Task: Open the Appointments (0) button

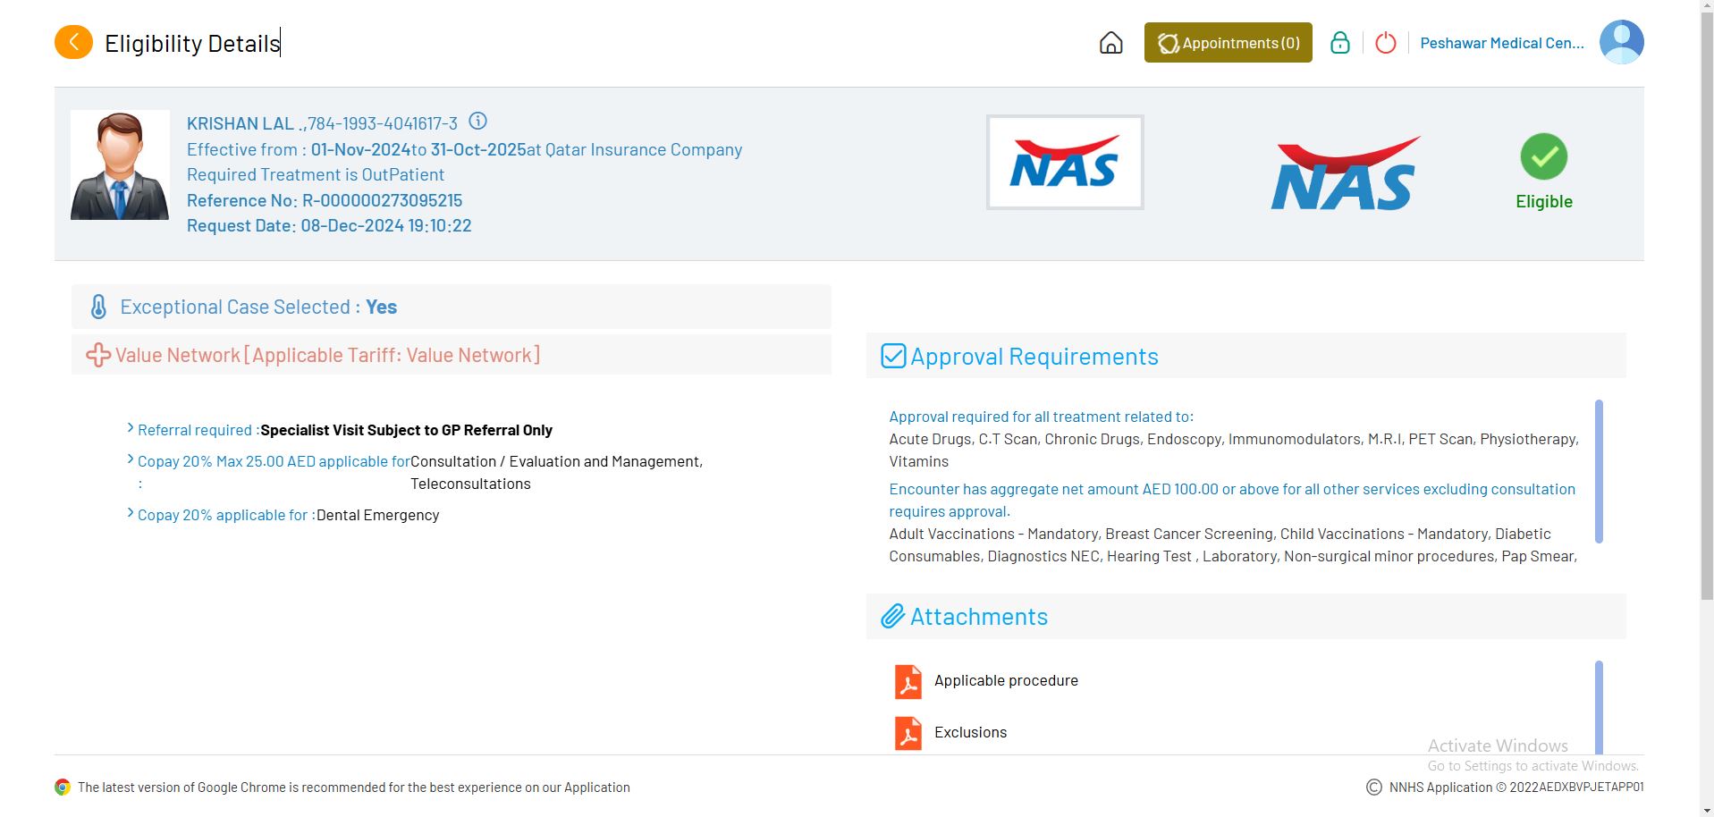Action: [x=1228, y=43]
